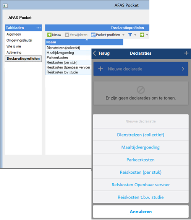
Task: Choose Reiskosten t.b.v. studie in the action sheet
Action: pyautogui.click(x=141, y=197)
